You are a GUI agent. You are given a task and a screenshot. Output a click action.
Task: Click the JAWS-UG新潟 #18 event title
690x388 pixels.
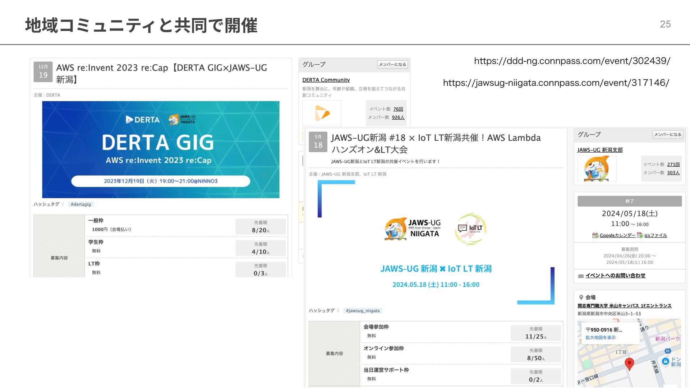[x=436, y=143]
